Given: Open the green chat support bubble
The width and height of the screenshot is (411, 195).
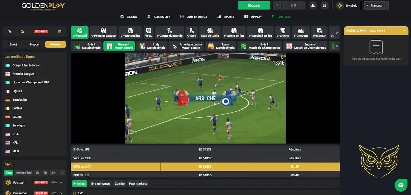Looking at the screenshot, I should 401,185.
